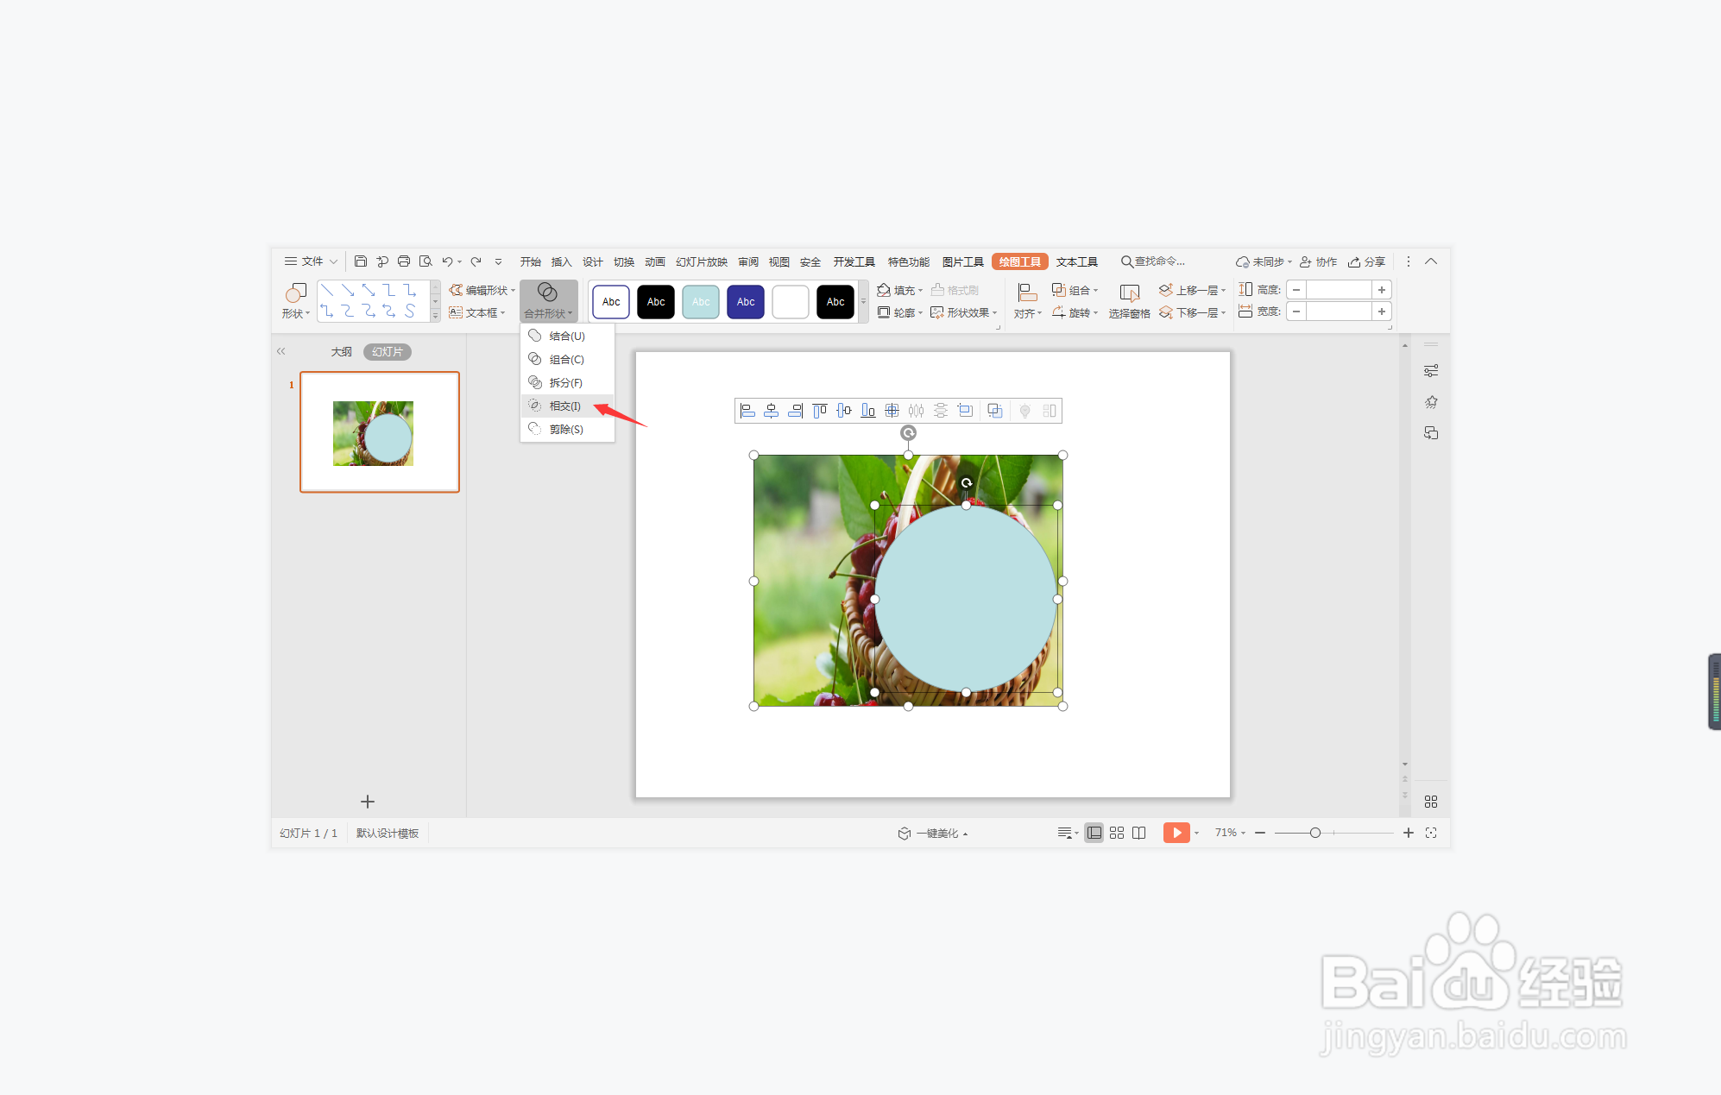Switch to slide sorter grid view

tap(1117, 833)
